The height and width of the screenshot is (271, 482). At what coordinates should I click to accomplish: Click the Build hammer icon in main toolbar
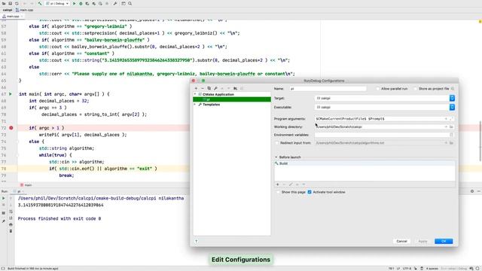(40, 3)
